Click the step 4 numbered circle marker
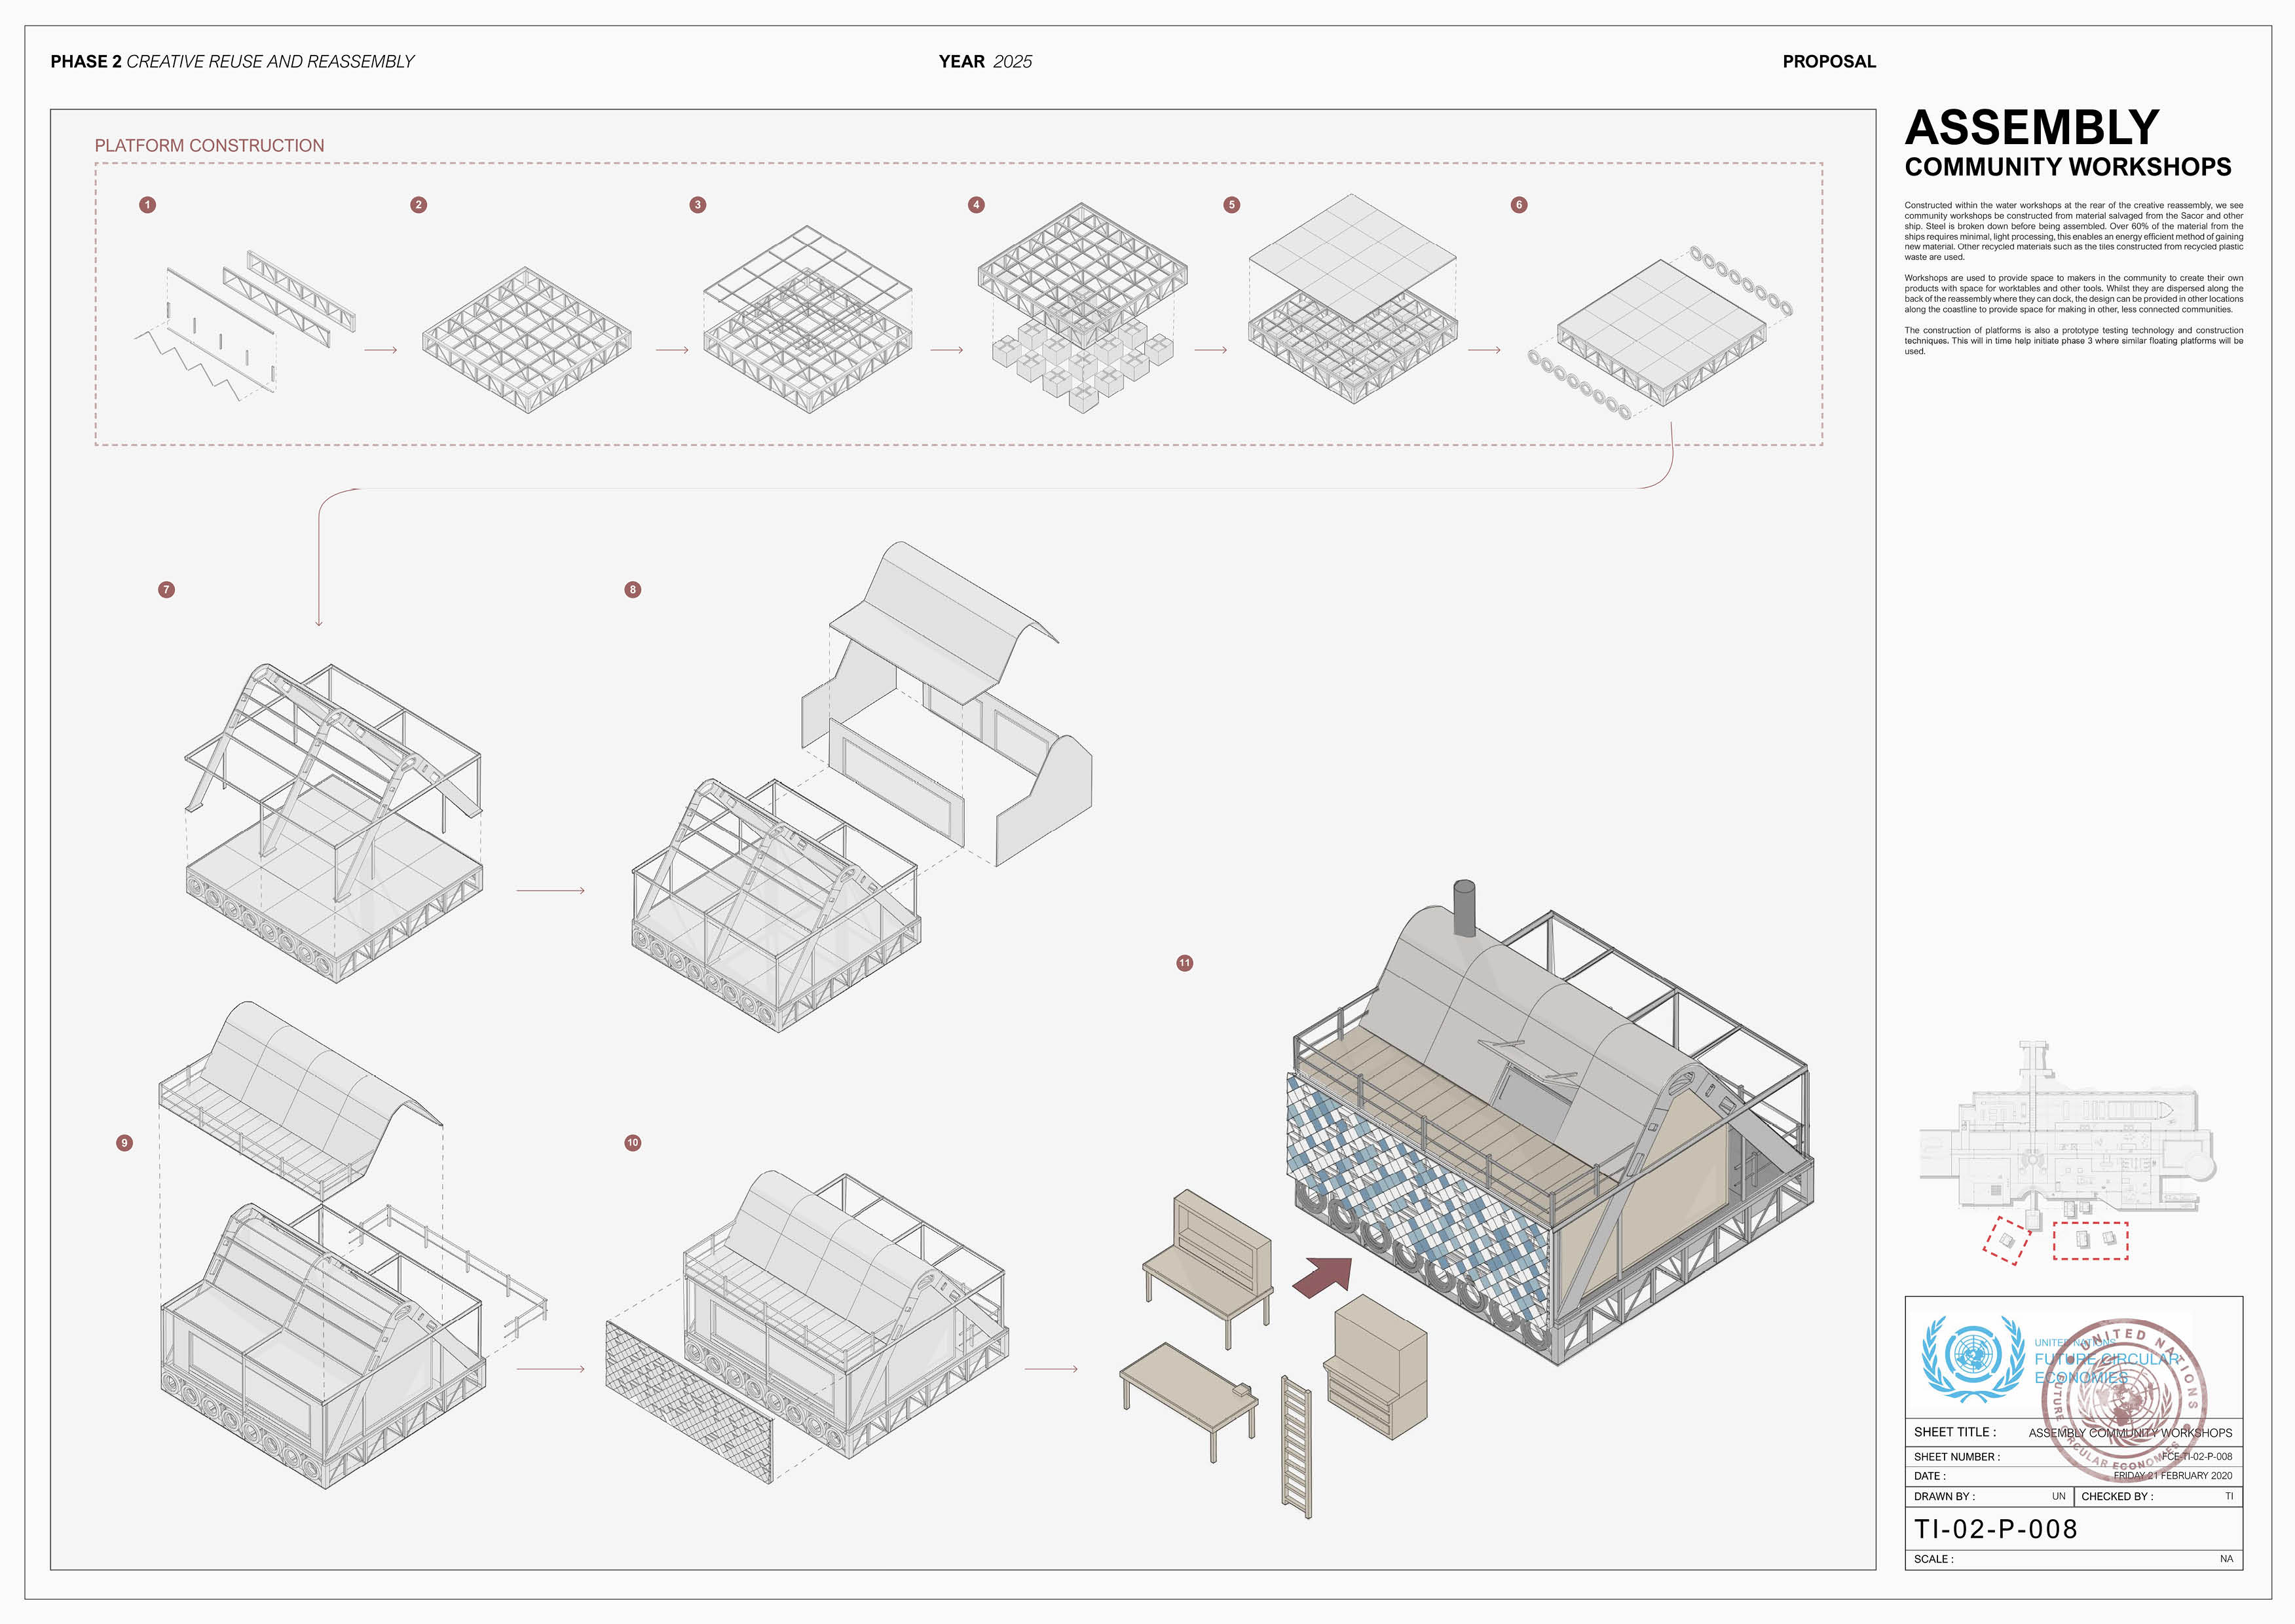Screen dimensions: 2295x1624 976,205
